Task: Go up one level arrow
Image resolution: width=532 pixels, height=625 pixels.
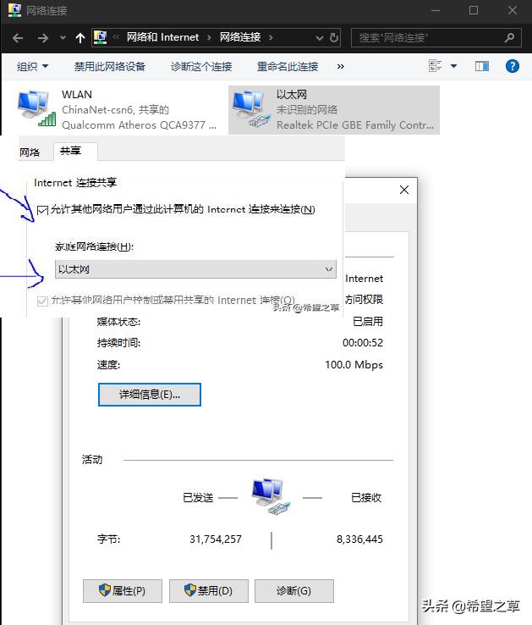Action: click(80, 38)
